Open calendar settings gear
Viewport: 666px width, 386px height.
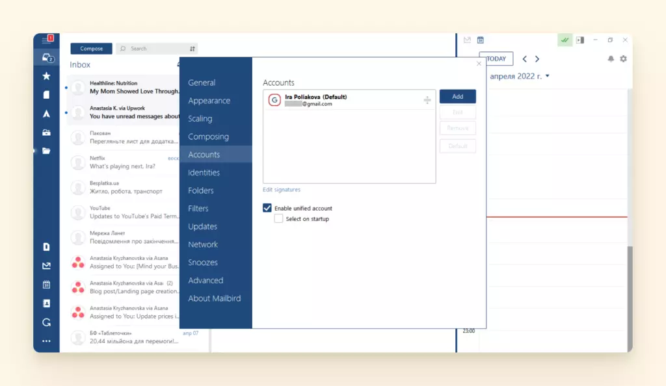tap(623, 59)
